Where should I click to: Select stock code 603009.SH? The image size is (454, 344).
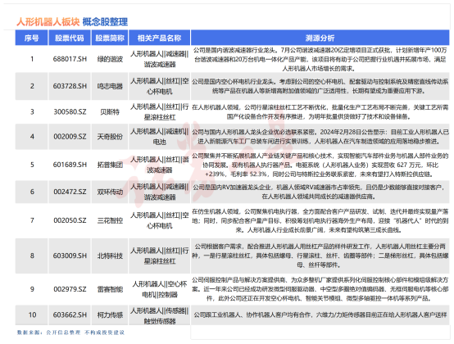click(x=70, y=256)
